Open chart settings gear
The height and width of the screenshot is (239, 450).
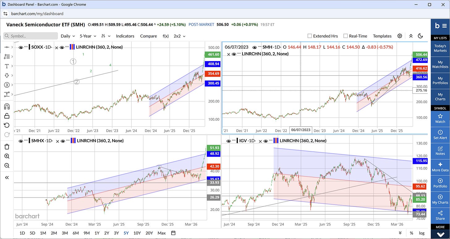click(400, 36)
